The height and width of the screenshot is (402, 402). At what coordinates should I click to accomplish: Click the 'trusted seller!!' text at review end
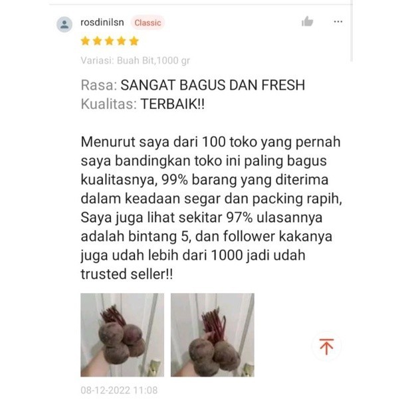pos(127,274)
